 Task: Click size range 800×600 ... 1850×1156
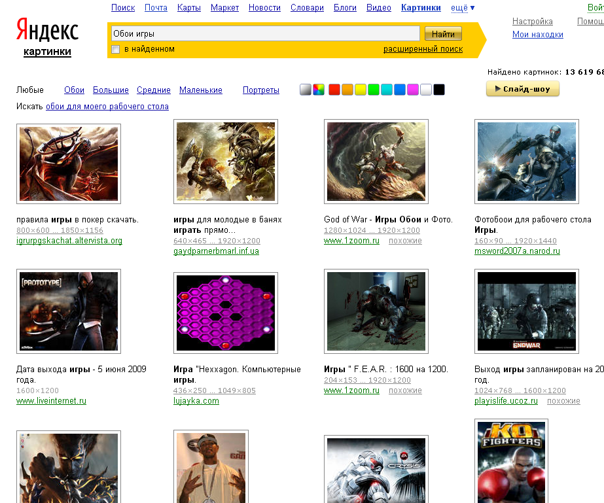coord(60,230)
